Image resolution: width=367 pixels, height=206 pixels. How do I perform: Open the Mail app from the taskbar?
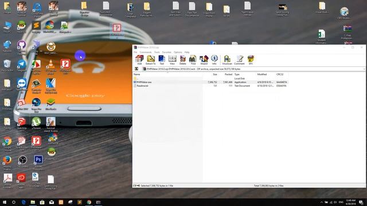point(52,202)
